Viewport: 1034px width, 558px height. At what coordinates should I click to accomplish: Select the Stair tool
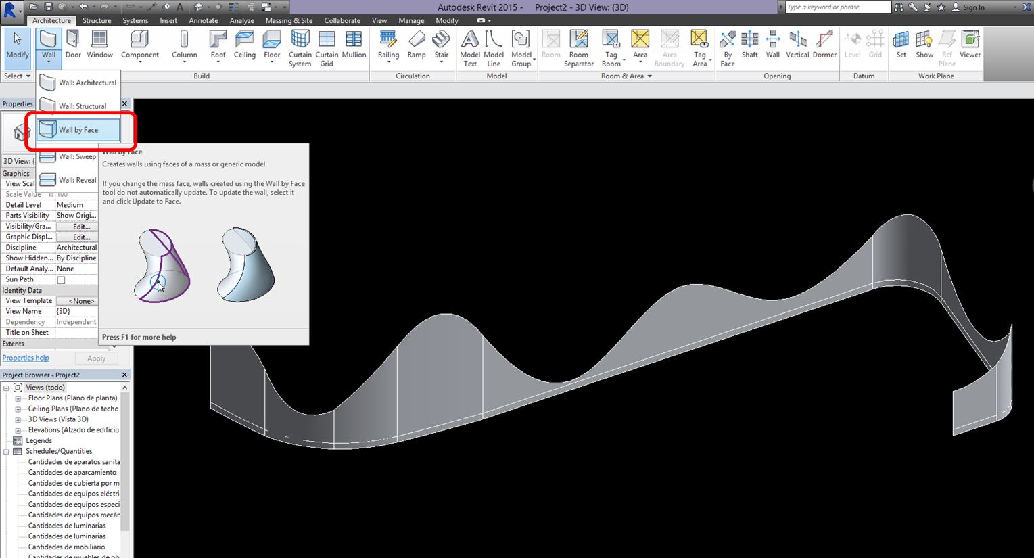coord(442,46)
